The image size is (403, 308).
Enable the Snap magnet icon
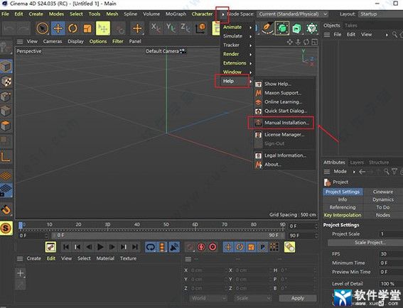(x=6, y=209)
